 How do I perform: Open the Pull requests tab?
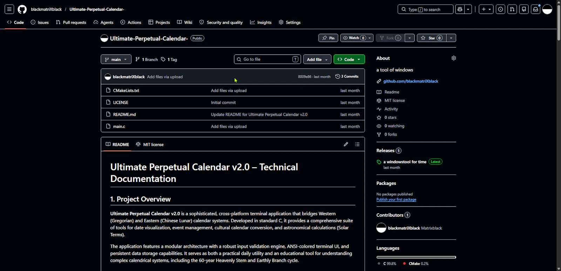[x=71, y=22]
